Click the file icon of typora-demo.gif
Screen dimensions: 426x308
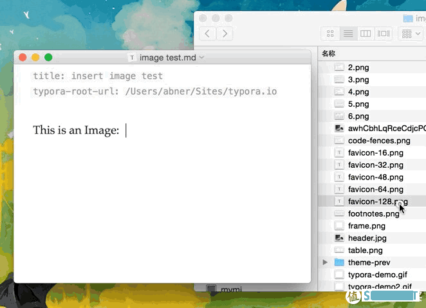coord(339,275)
